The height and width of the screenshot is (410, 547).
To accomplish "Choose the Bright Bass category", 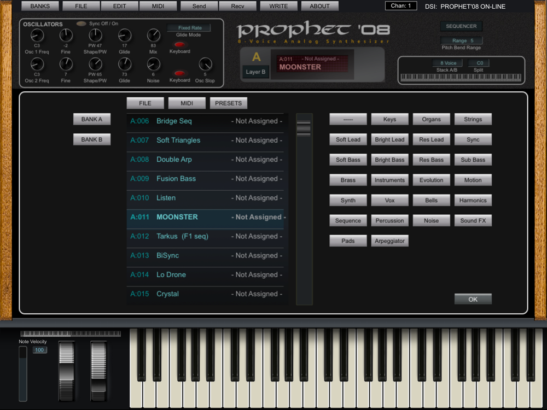I will pos(389,160).
